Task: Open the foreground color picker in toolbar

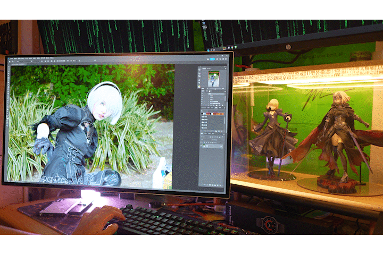Action: point(8,117)
